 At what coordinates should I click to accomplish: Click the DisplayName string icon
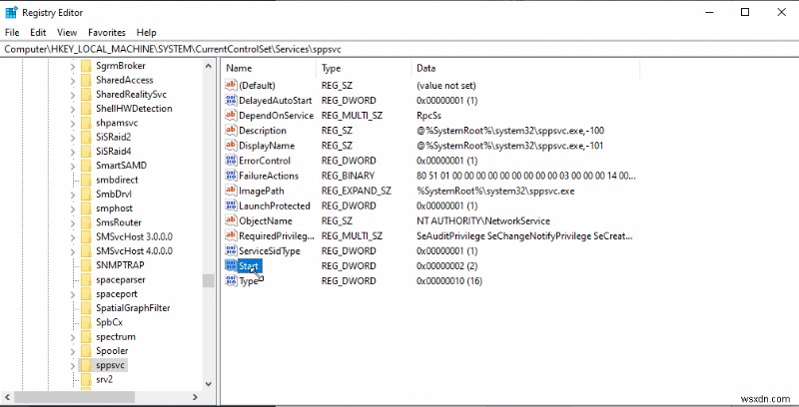231,146
